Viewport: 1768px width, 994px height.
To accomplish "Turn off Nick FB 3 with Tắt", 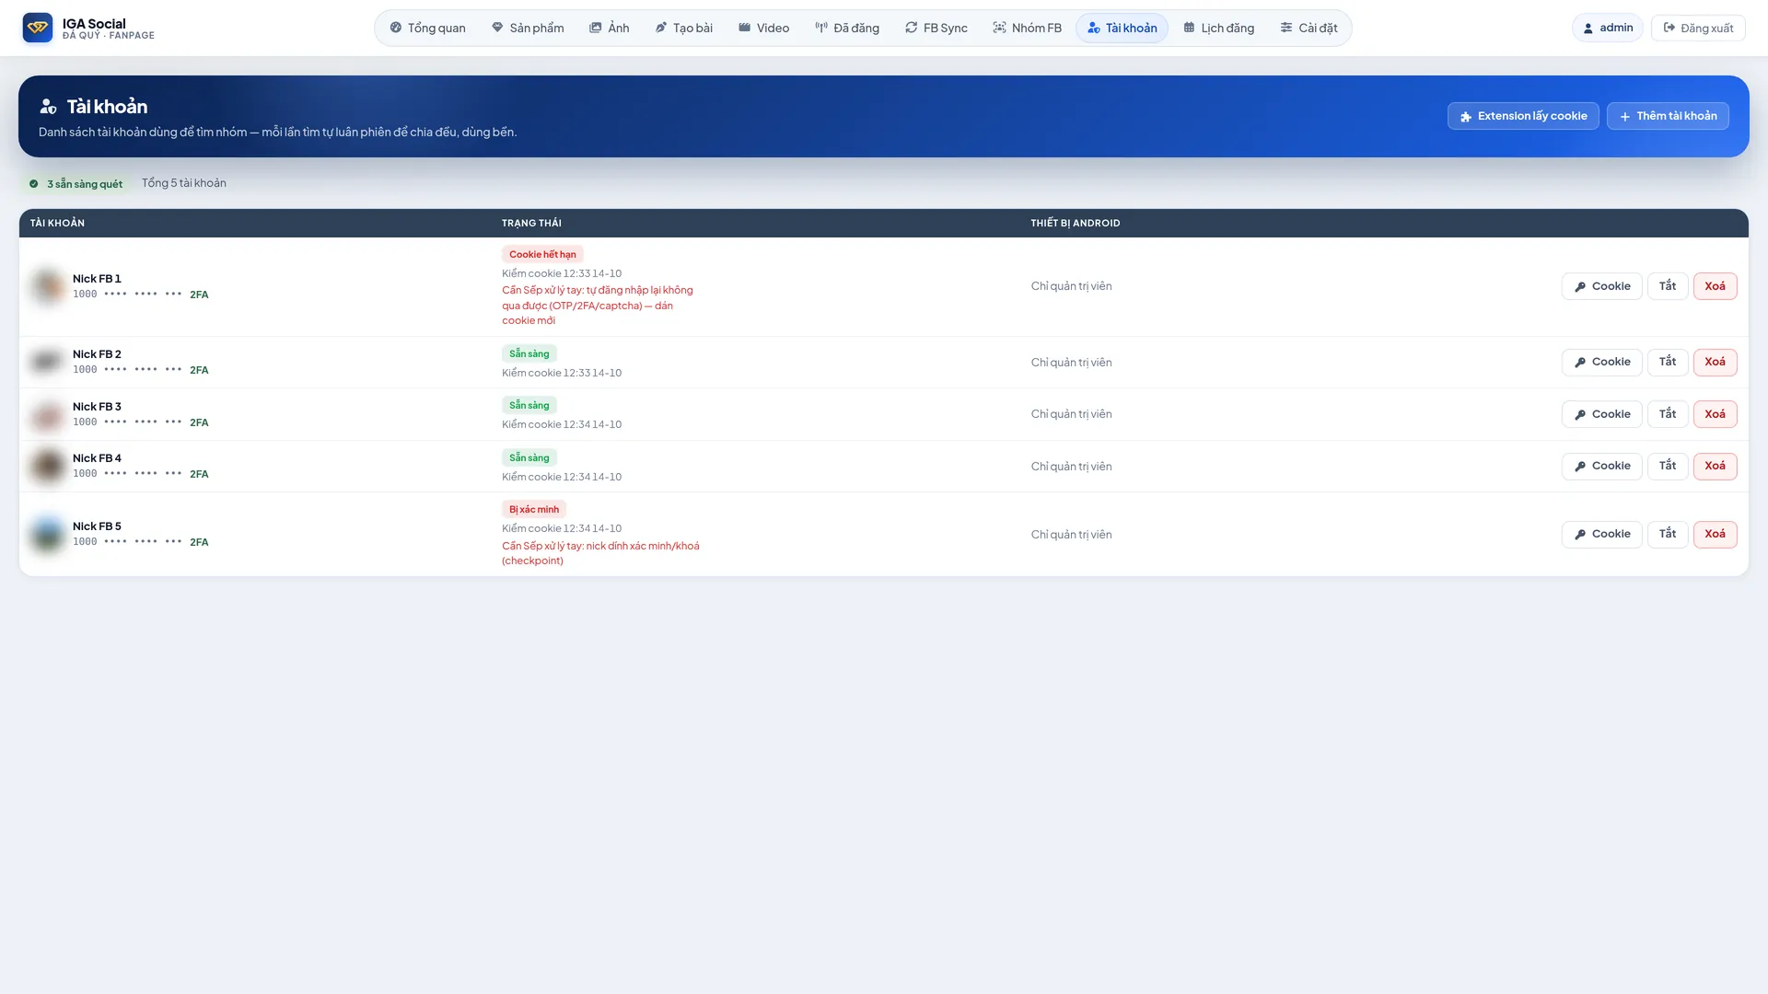I will 1668,414.
